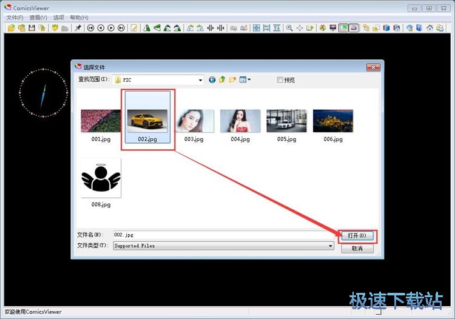
Task: Click the globe web toolbar icon
Action: coord(409,28)
